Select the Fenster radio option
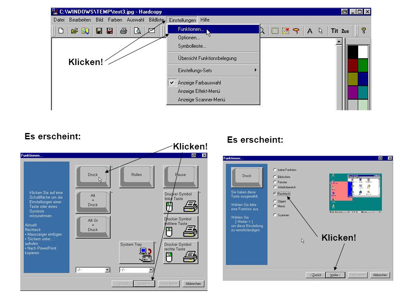The image size is (405, 304). [275, 182]
